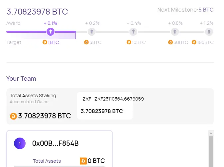Click the 5BTC milestone arrow icon
The image size is (224, 167).
pyautogui.click(x=92, y=32)
